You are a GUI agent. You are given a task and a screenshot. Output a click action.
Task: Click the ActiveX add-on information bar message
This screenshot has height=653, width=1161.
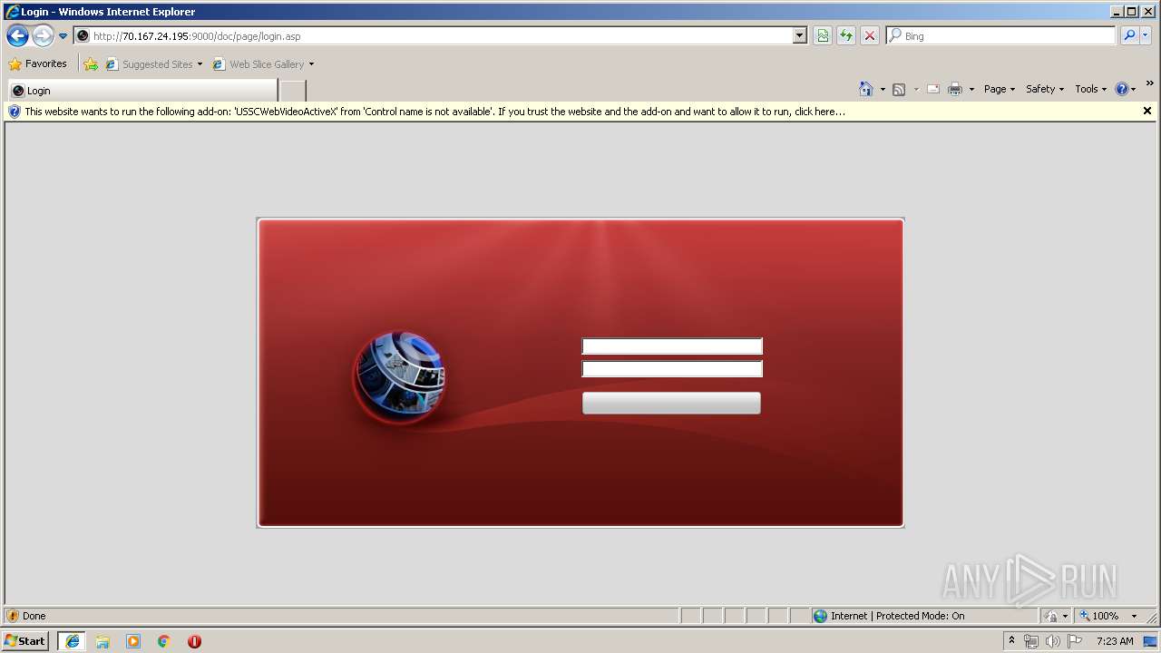435,112
